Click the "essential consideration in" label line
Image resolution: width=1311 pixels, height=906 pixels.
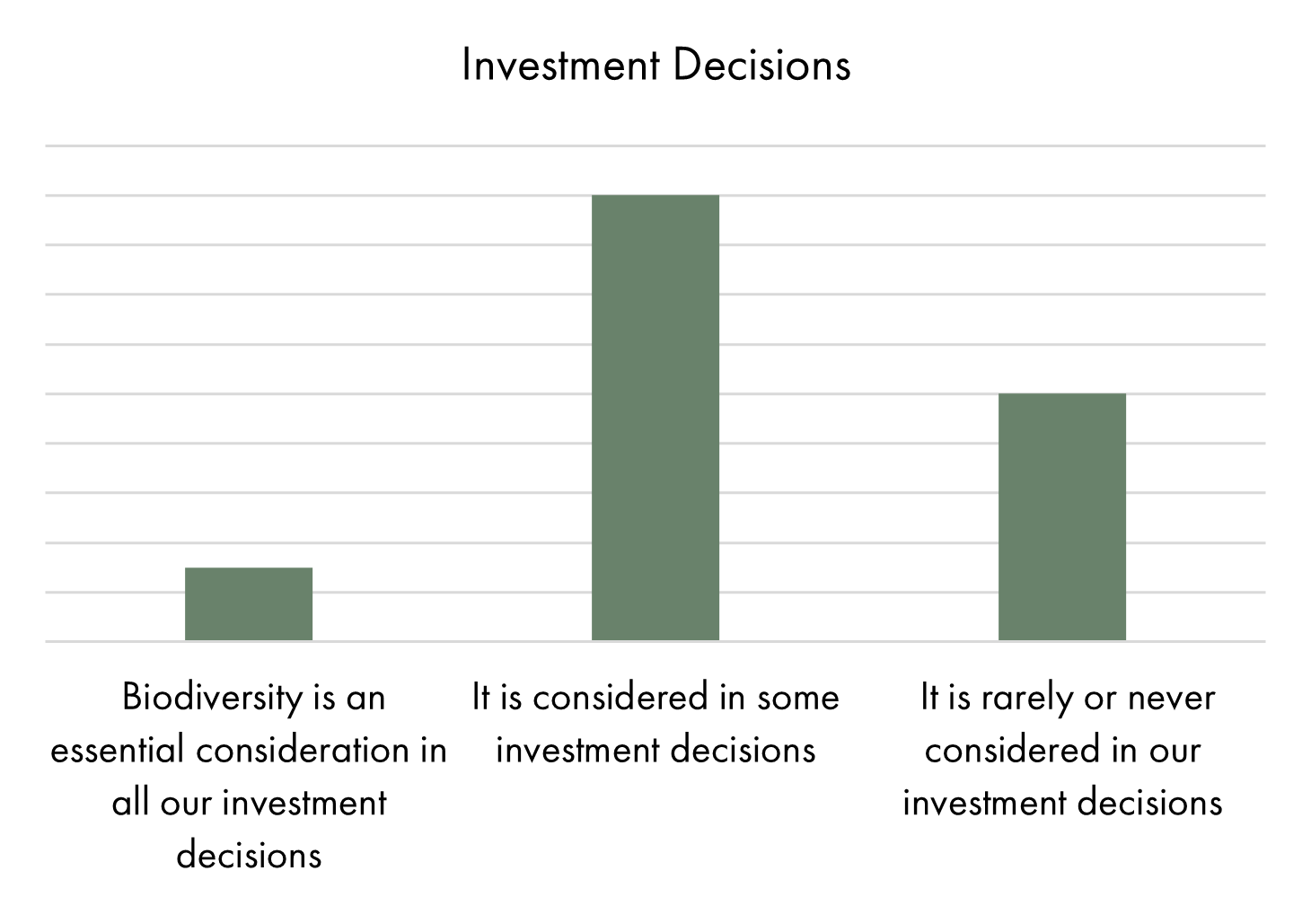(x=249, y=750)
